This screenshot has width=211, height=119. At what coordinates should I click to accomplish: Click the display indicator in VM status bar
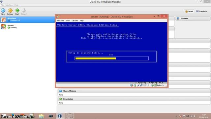tap(148, 85)
